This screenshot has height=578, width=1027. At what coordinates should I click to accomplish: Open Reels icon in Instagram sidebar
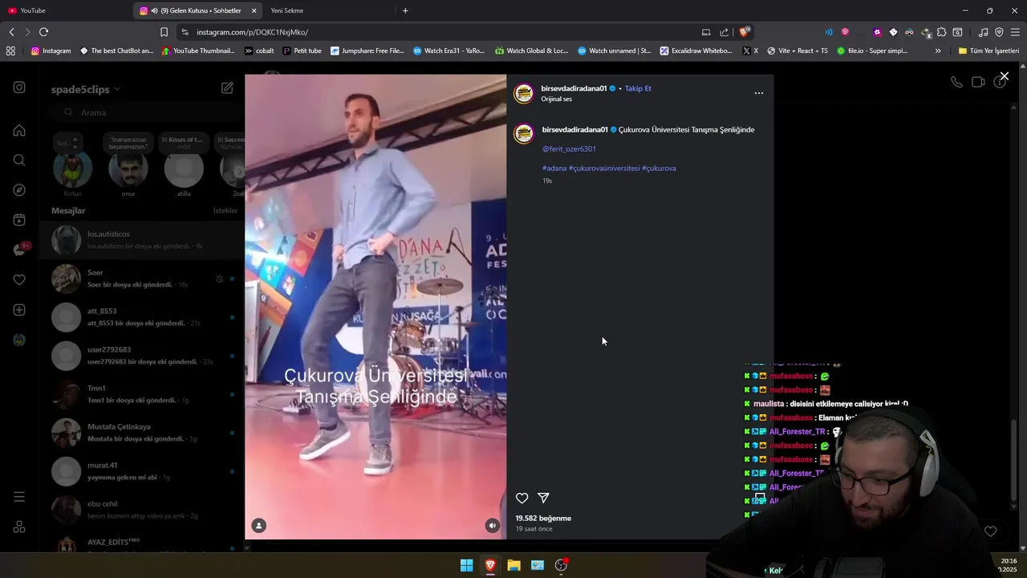tap(19, 220)
